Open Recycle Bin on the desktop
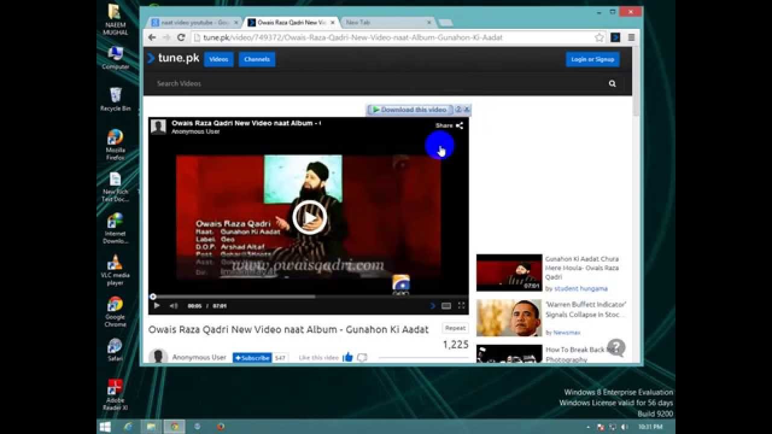Image resolution: width=772 pixels, height=434 pixels. click(x=115, y=99)
